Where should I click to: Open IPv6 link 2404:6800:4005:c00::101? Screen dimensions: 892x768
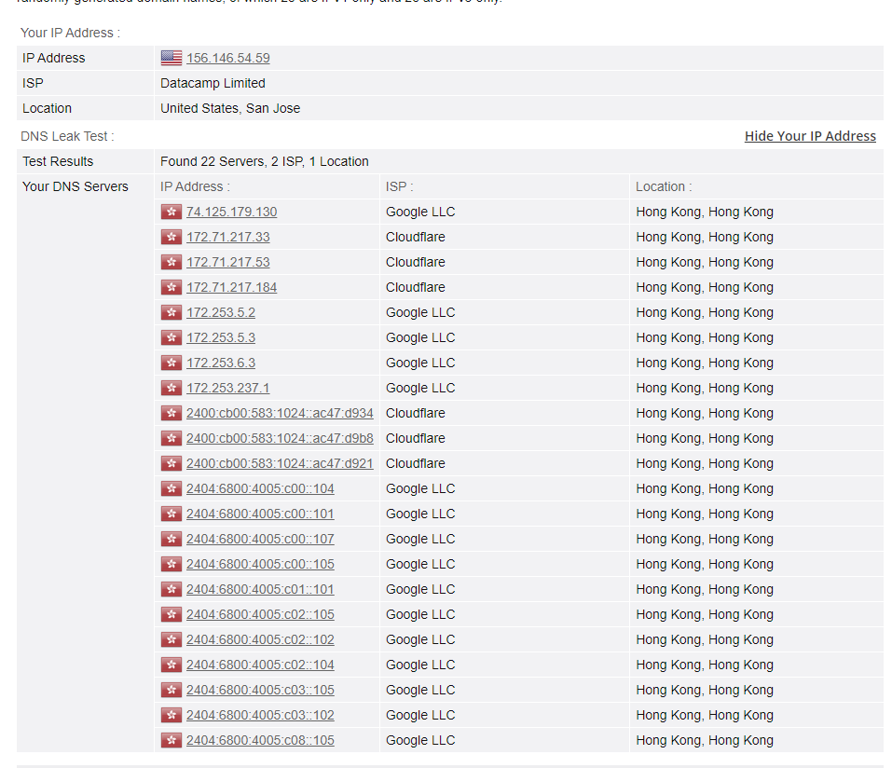261,514
